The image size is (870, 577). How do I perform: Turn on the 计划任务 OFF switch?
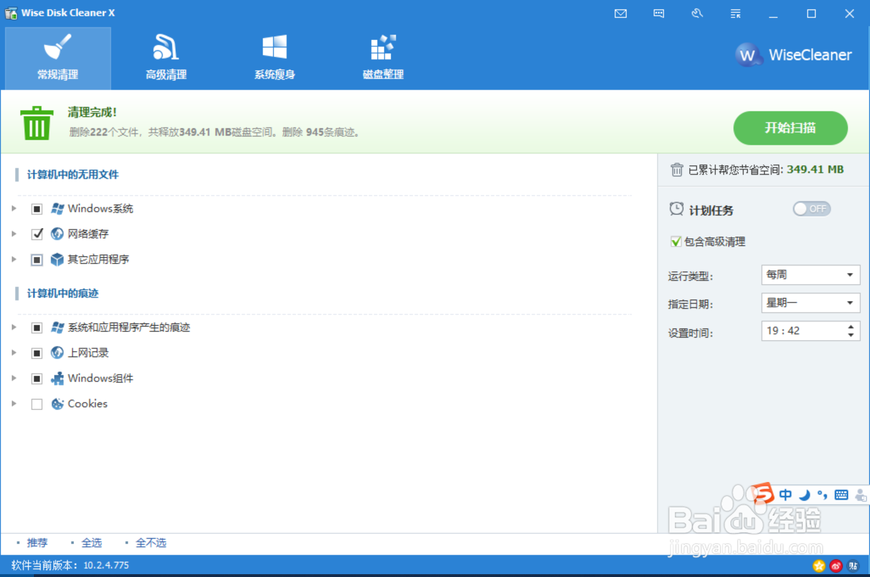point(811,209)
